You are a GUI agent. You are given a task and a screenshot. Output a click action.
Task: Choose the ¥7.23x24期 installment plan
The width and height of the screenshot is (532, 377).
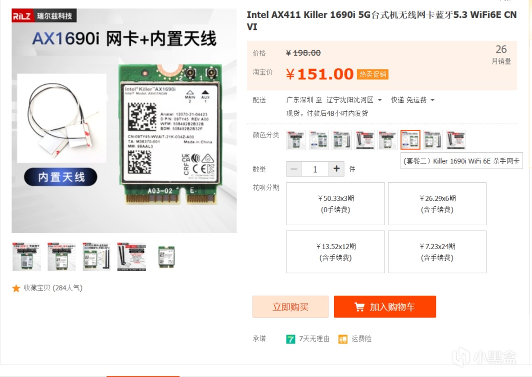[x=437, y=252]
